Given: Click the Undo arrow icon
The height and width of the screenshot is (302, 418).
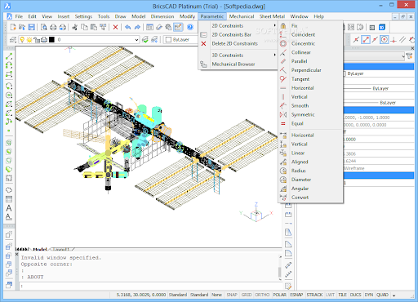Looking at the screenshot, I should coord(128,27).
